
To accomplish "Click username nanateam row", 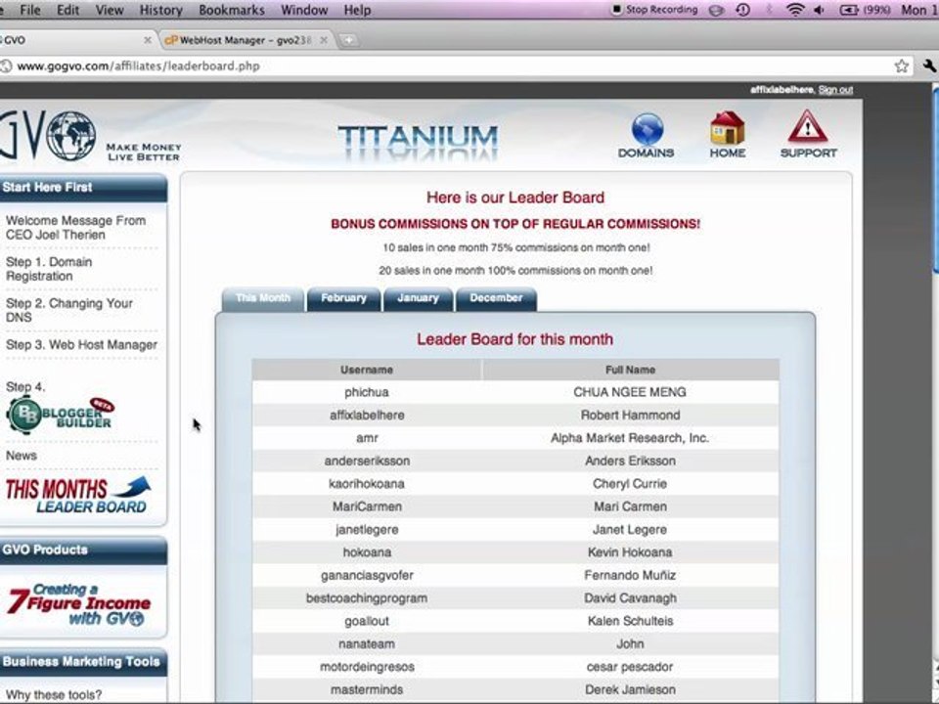I will 367,644.
